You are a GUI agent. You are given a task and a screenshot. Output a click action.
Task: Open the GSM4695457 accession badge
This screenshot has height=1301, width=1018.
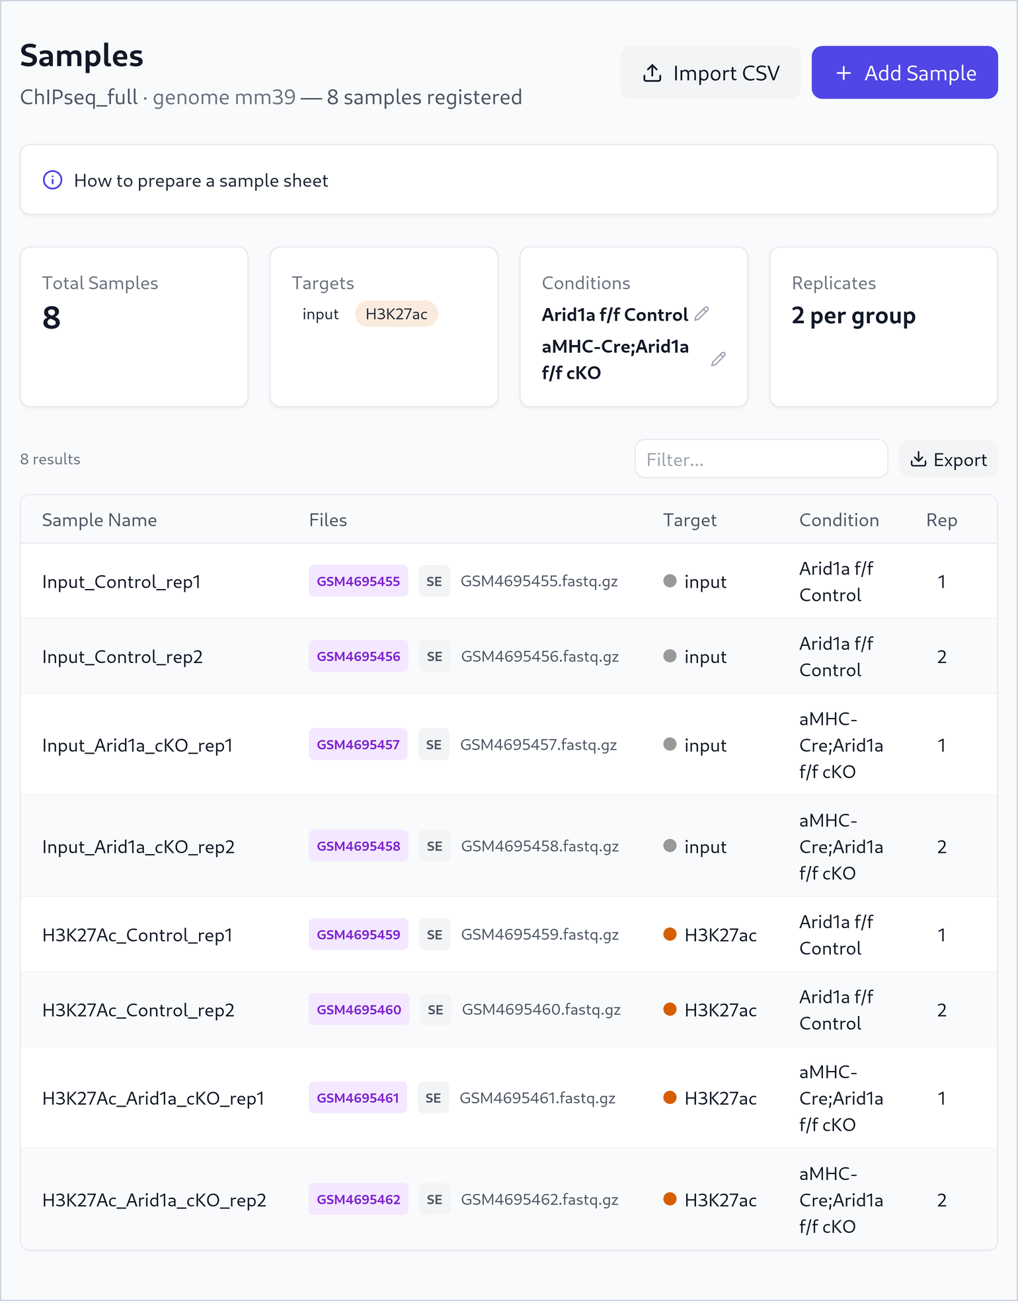pos(358,744)
